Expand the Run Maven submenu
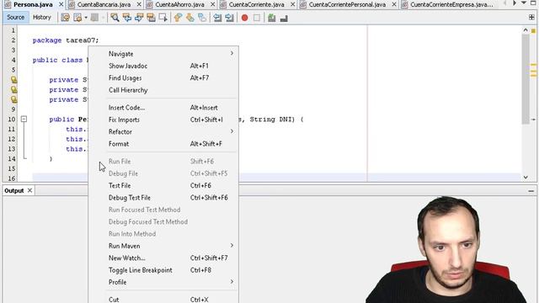539x303 pixels. tap(163, 246)
